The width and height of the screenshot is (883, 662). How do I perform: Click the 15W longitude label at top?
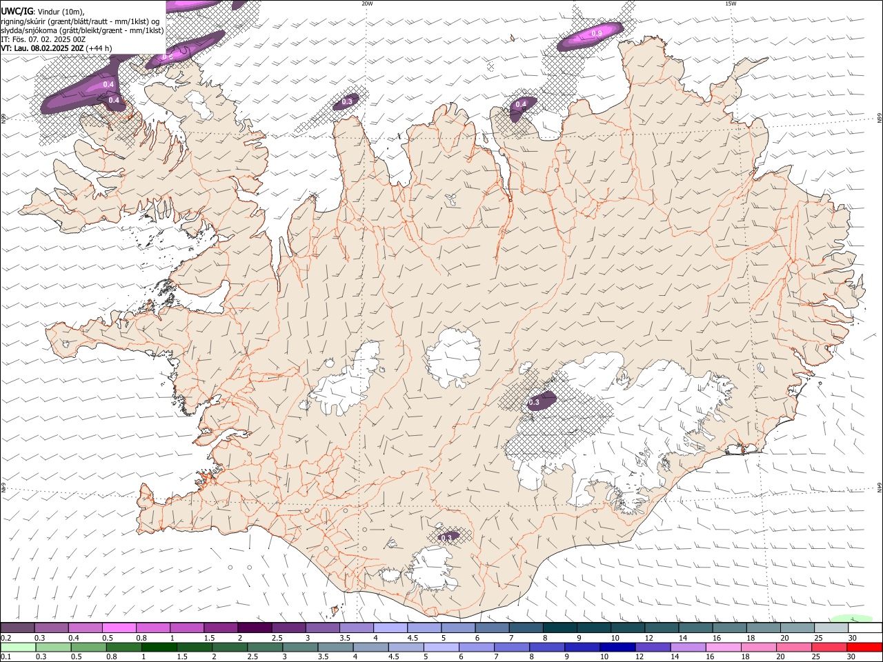[x=731, y=3]
